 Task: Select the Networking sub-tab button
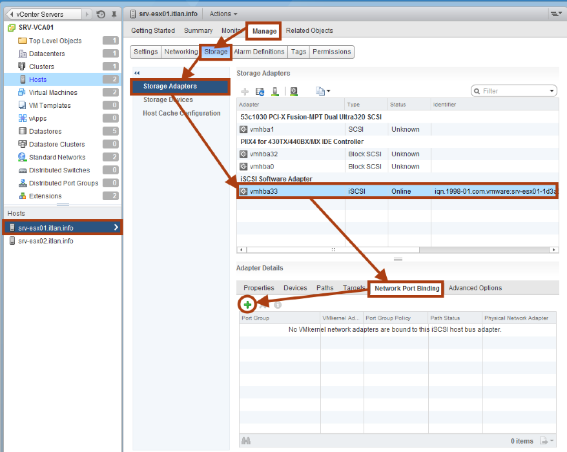coord(181,52)
